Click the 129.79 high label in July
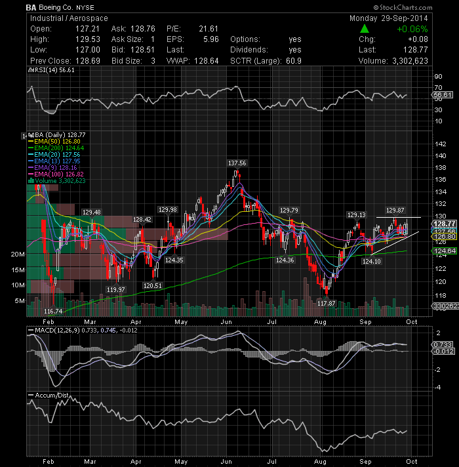Image resolution: width=459 pixels, height=467 pixels. pyautogui.click(x=289, y=211)
